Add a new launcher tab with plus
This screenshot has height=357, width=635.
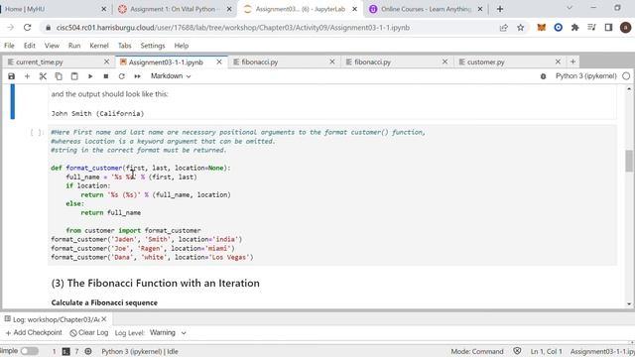click(x=572, y=61)
